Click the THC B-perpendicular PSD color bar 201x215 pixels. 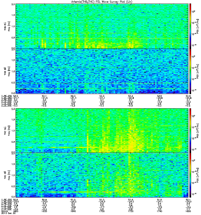[x=190, y=131]
